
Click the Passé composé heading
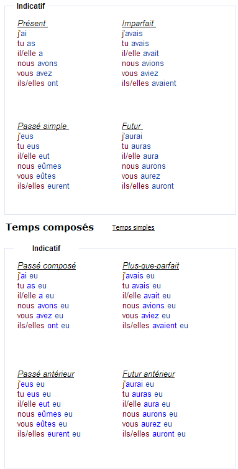click(x=47, y=265)
